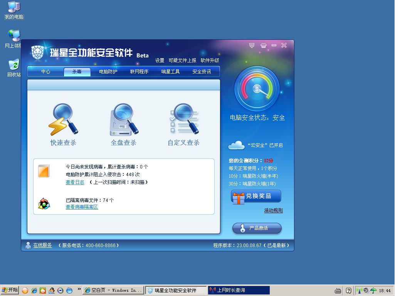Image resolution: width=410 pixels, height=296 pixels.
Task: Click the virus quarantine recycle icon
Action: click(44, 204)
